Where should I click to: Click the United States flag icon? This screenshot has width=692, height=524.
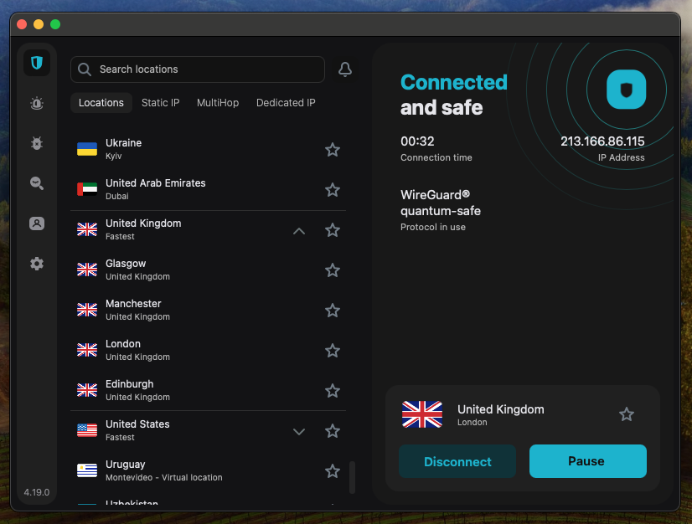click(87, 430)
